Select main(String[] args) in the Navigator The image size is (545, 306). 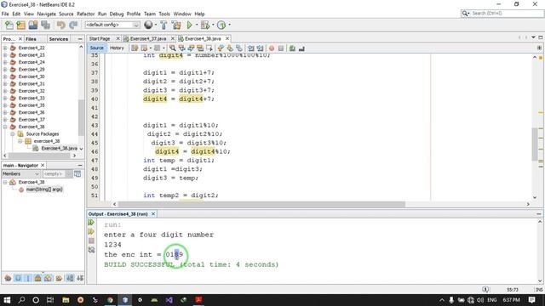tap(44, 190)
